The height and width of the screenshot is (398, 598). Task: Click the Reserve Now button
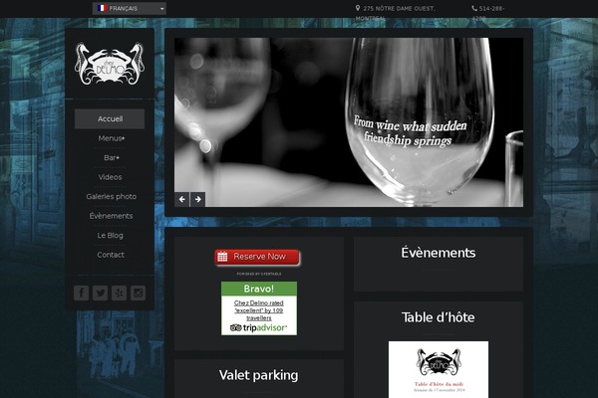[257, 258]
